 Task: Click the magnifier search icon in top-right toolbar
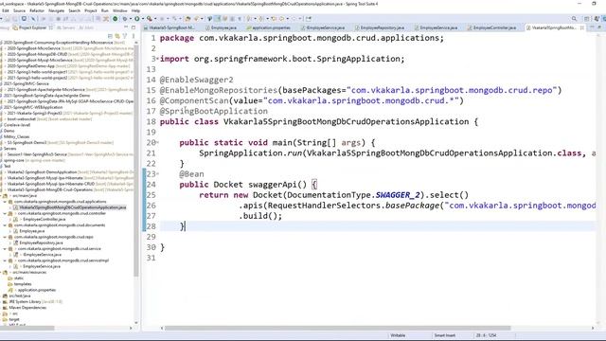pos(574,19)
